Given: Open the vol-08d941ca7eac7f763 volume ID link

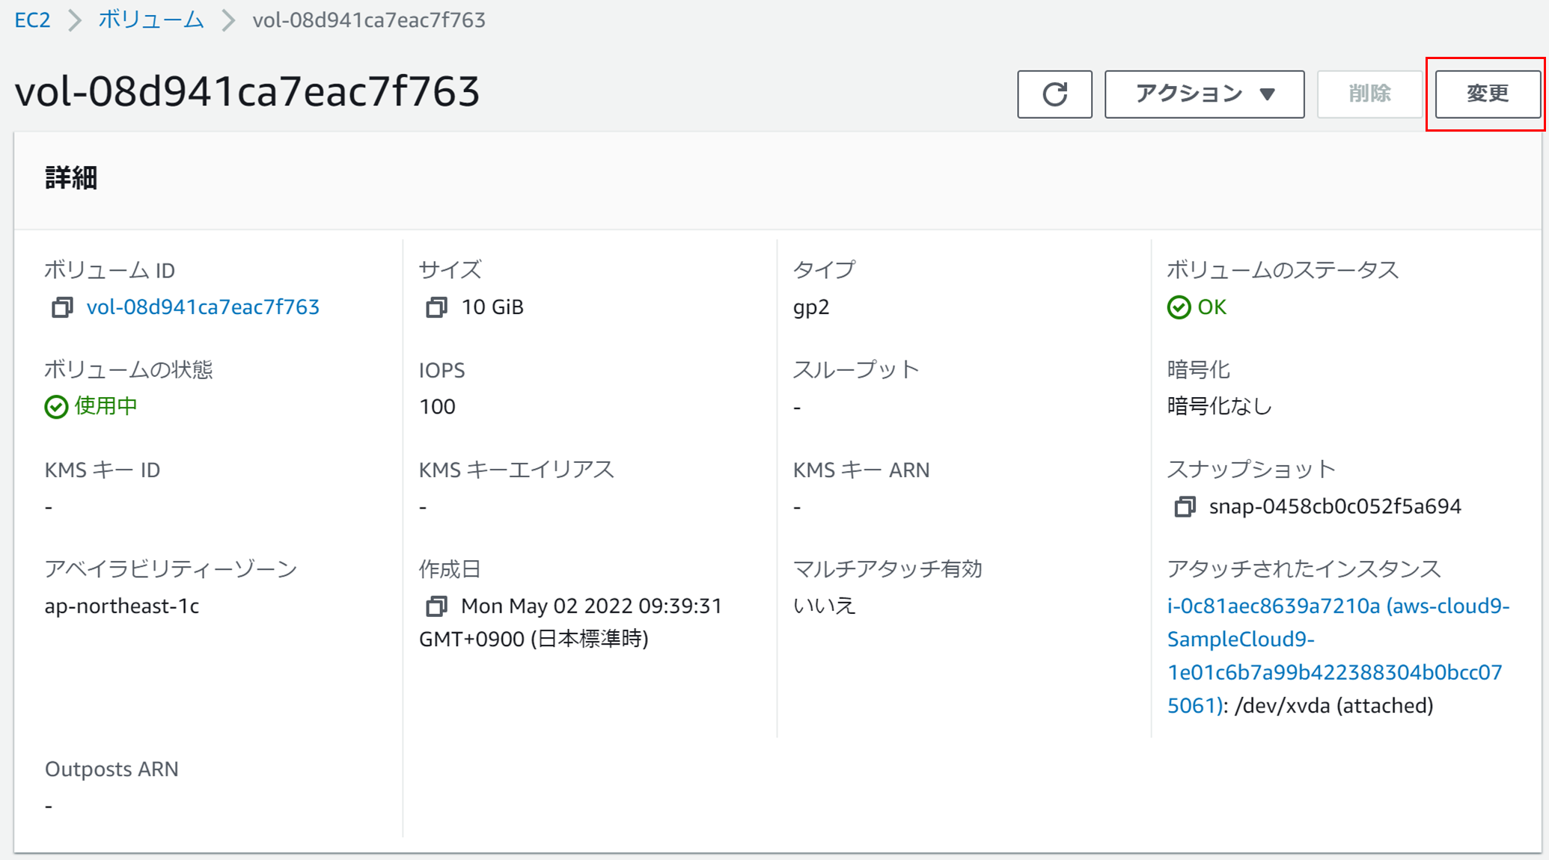Looking at the screenshot, I should pyautogui.click(x=203, y=307).
